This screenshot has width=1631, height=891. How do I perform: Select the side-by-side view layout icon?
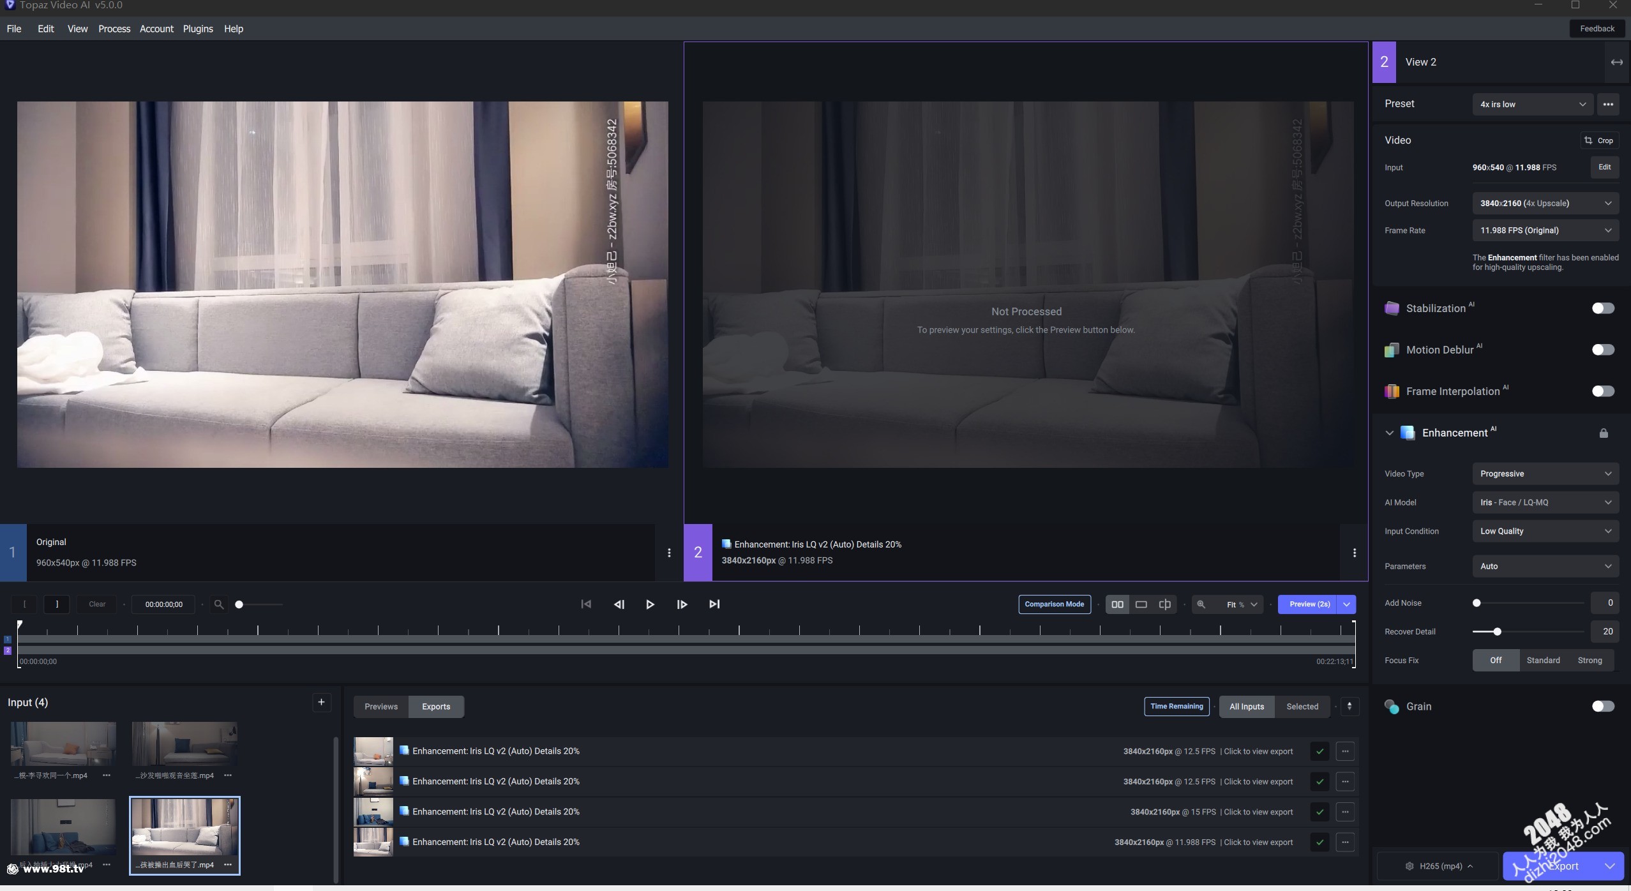pos(1117,604)
